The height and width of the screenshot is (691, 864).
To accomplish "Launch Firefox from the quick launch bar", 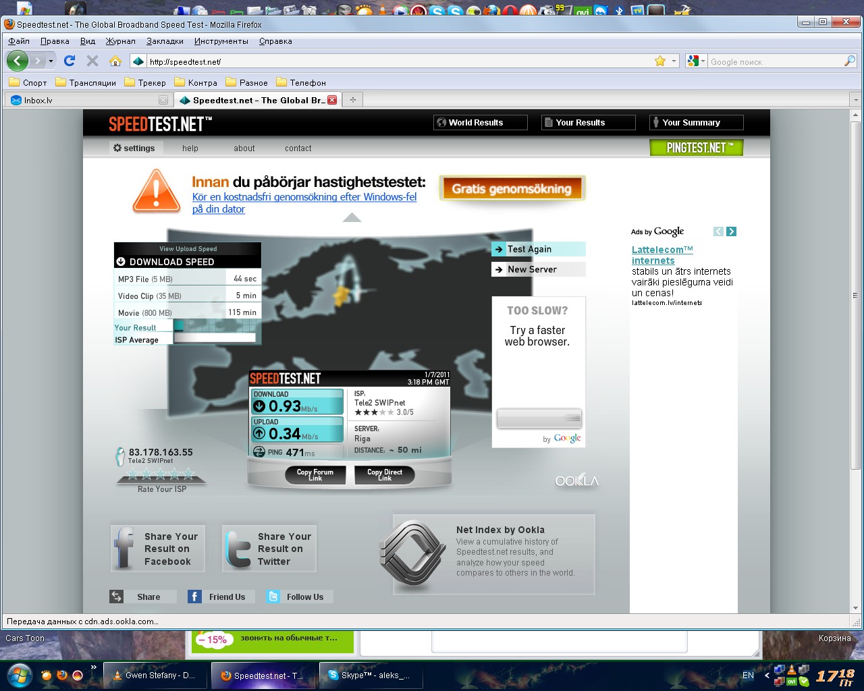I will coord(61,675).
